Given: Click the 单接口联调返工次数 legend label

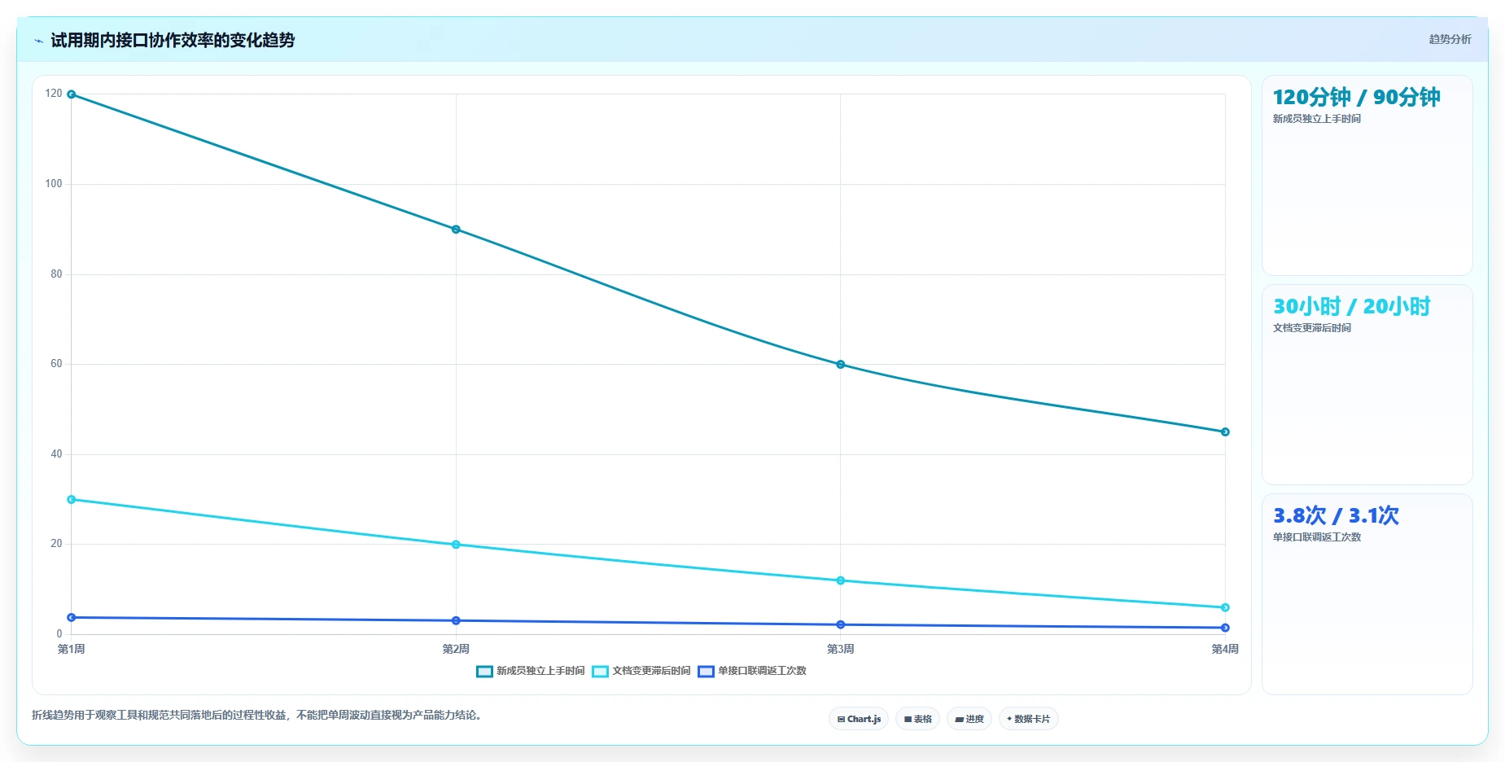Looking at the screenshot, I should 762,671.
